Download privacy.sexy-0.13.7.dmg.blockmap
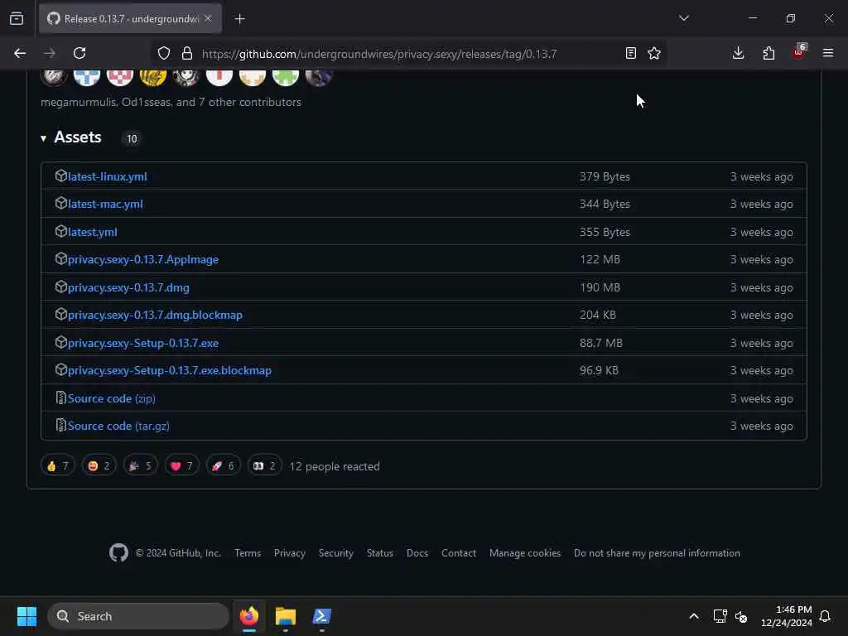Viewport: 848px width, 636px height. pos(155,315)
